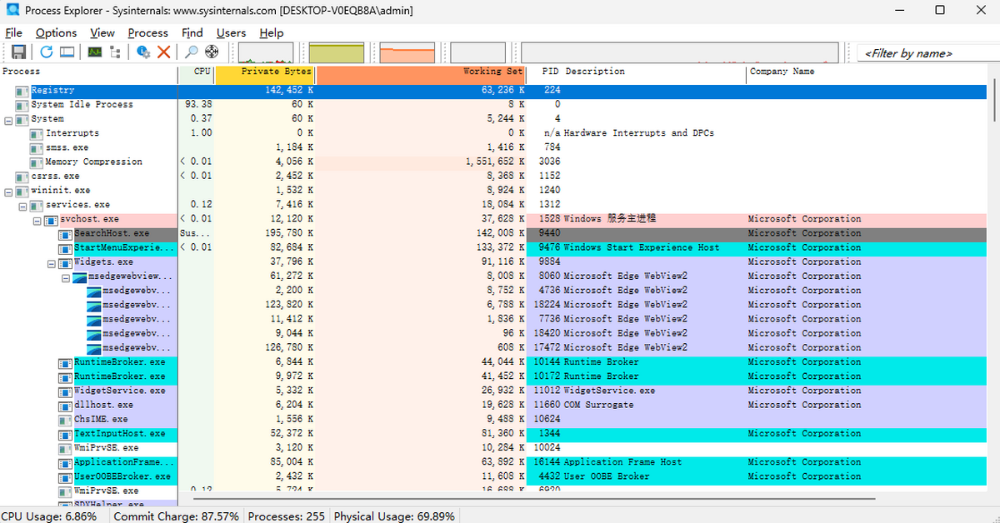Click the UserOOBEBroker.exe process icon

tap(65, 477)
